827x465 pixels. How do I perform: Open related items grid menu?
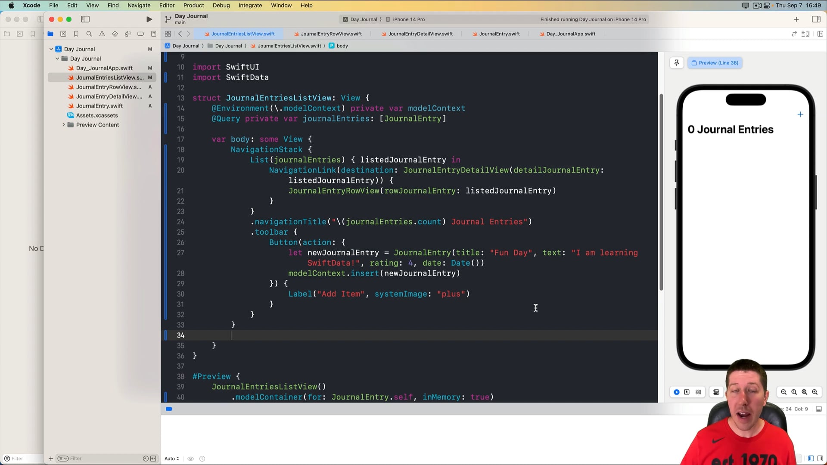pos(168,34)
